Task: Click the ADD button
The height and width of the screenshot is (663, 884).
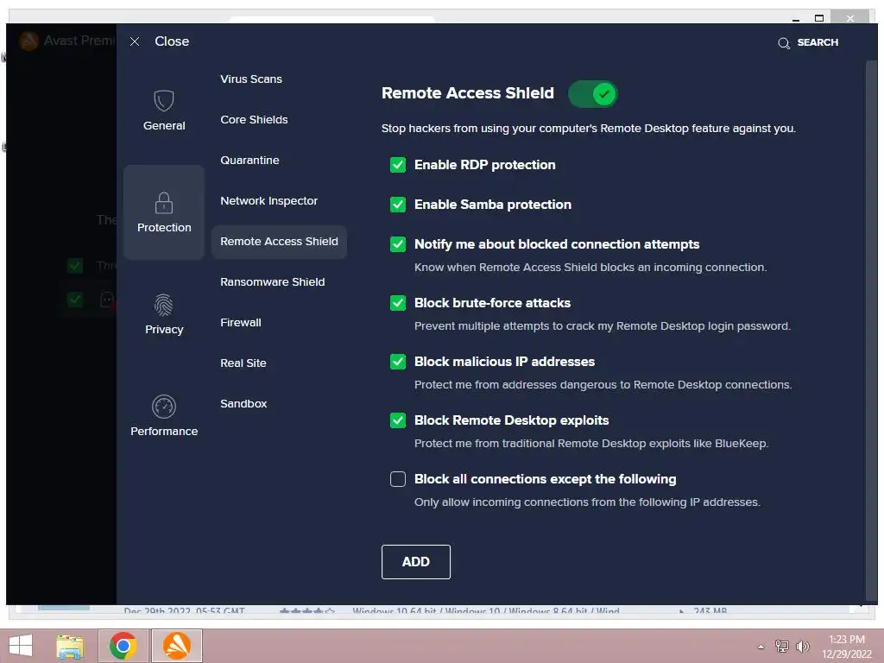Action: click(415, 561)
